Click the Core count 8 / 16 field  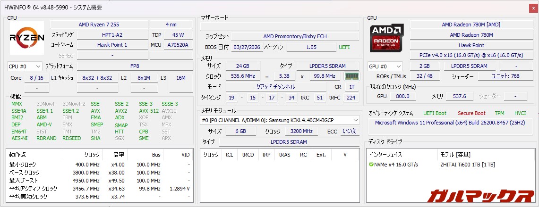[x=37, y=78]
